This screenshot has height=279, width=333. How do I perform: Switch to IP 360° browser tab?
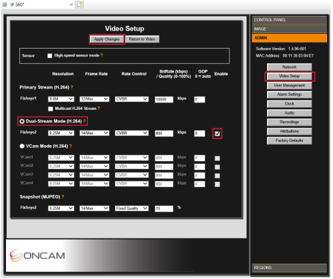click(38, 5)
